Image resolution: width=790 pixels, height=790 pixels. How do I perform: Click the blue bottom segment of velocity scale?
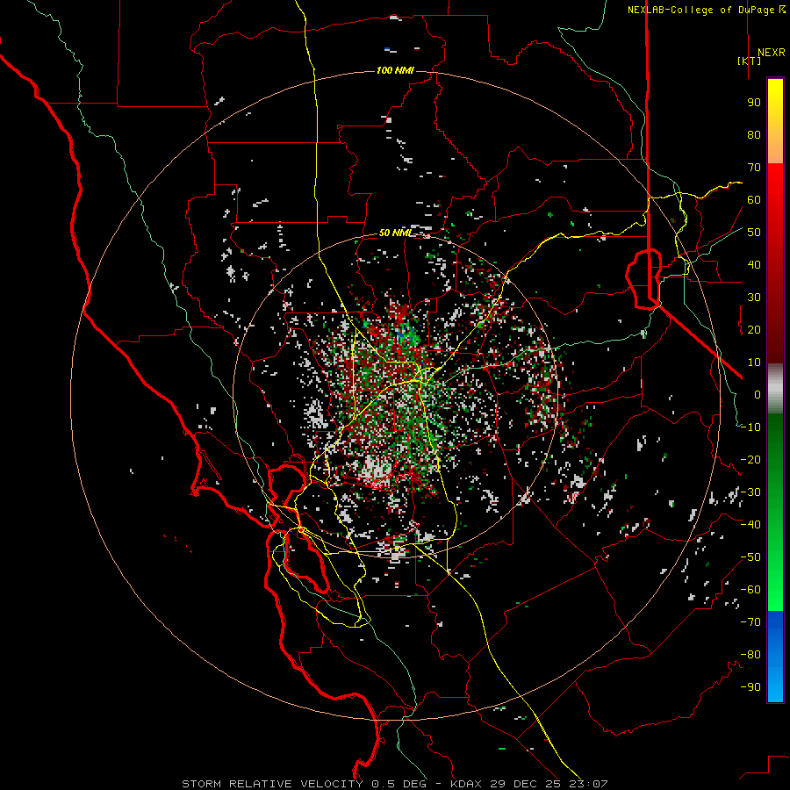[x=775, y=657]
